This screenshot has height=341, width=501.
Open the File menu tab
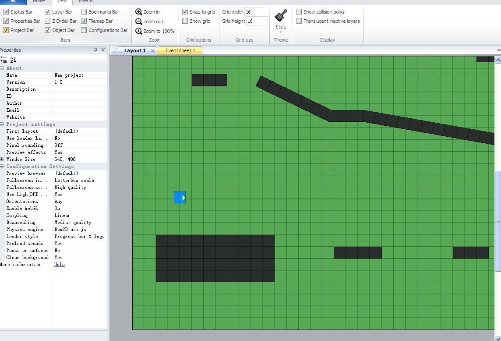click(x=13, y=1)
